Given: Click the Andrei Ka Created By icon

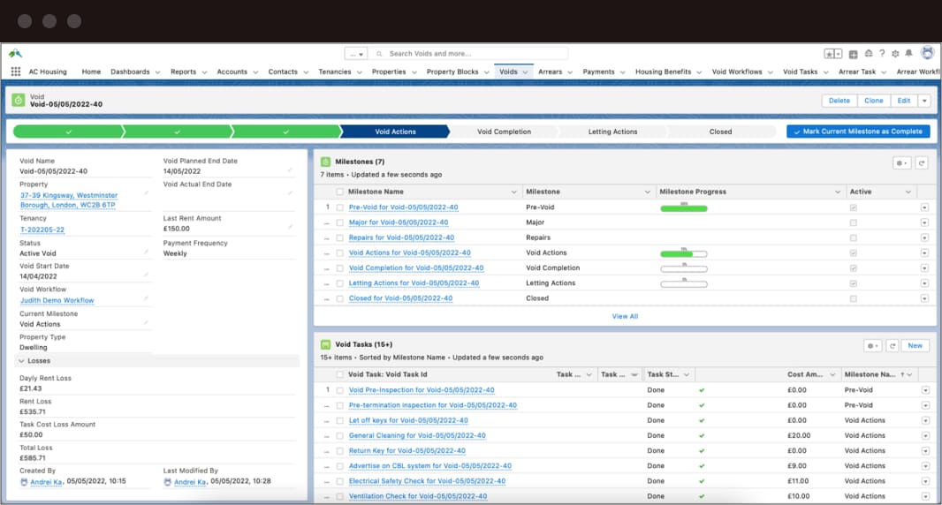Looking at the screenshot, I should pos(24,481).
